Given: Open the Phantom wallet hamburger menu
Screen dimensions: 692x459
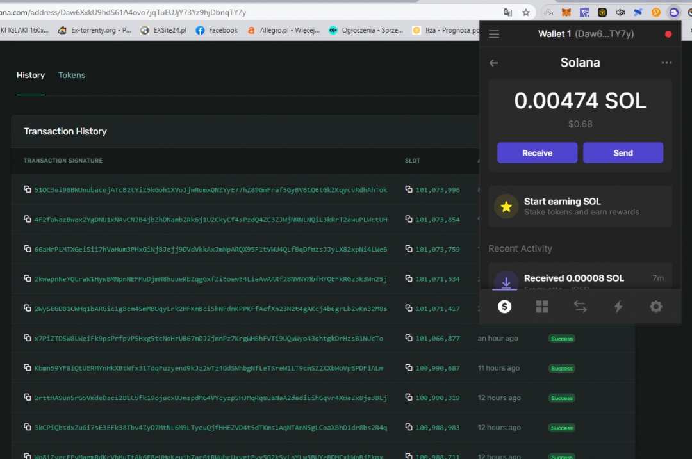Looking at the screenshot, I should tap(493, 35).
